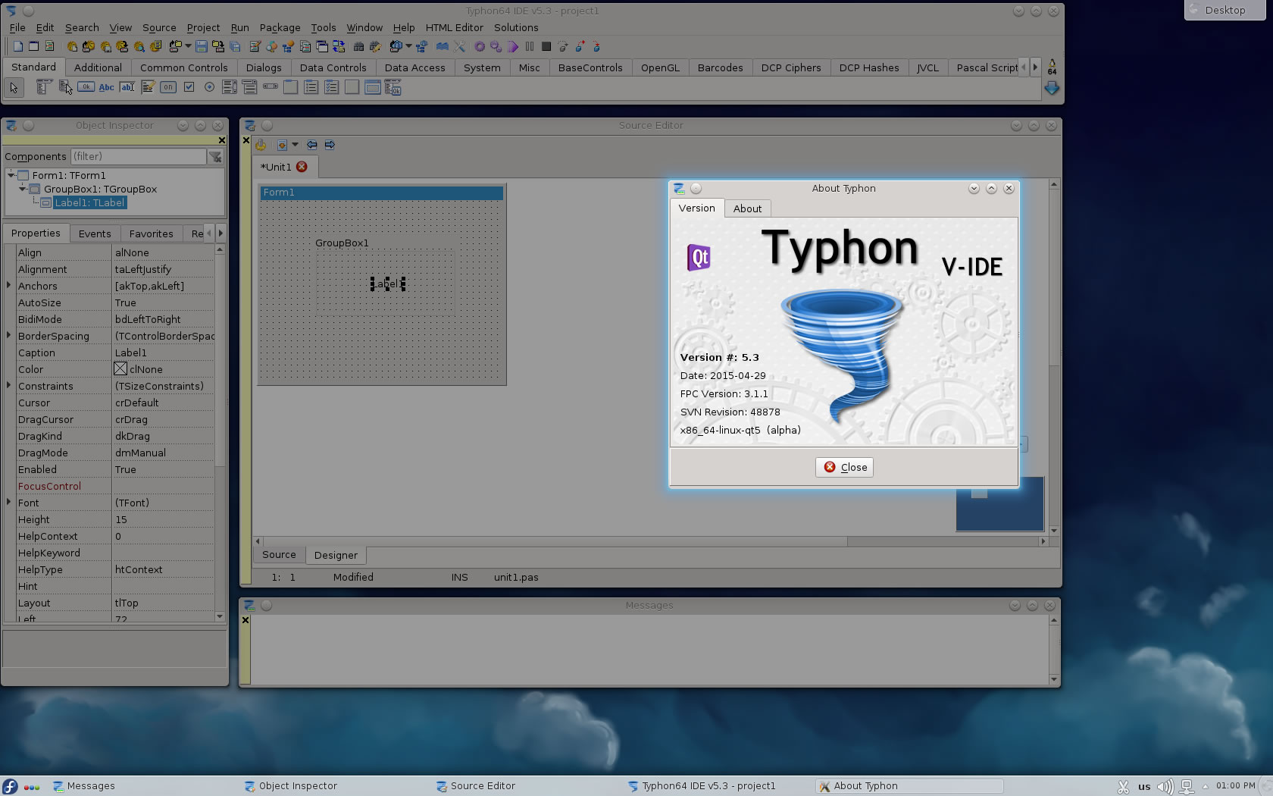Expand the Anchors property
This screenshot has width=1273, height=796.
point(9,286)
